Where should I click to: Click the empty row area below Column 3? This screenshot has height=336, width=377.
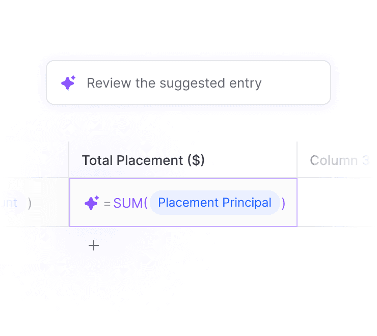pyautogui.click(x=336, y=246)
